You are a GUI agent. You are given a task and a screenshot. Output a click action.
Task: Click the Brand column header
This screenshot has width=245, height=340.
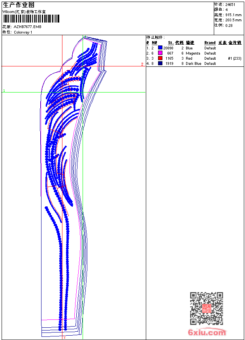210,43
